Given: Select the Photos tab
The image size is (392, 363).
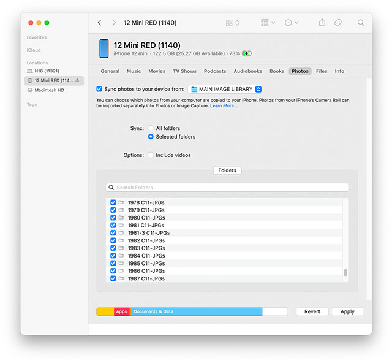Looking at the screenshot, I should (300, 71).
